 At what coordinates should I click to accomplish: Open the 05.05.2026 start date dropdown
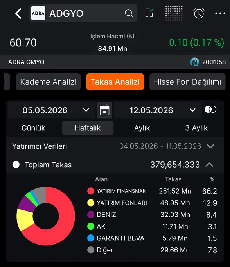coord(52,110)
